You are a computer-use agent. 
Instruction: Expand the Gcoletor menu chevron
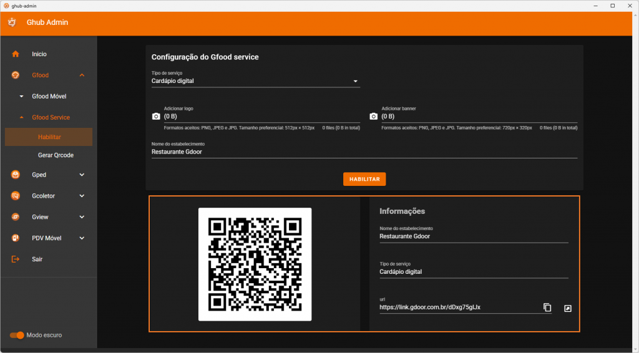[82, 196]
